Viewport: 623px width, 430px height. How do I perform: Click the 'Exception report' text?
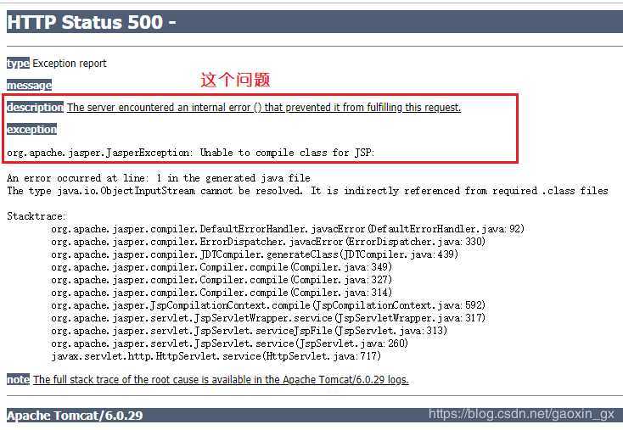(x=70, y=63)
